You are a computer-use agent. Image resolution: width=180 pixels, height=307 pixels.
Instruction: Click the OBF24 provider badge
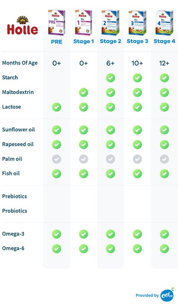[167, 295]
